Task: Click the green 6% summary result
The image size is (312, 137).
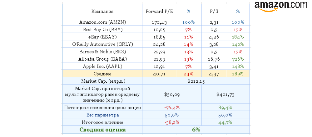Action: [x=196, y=130]
